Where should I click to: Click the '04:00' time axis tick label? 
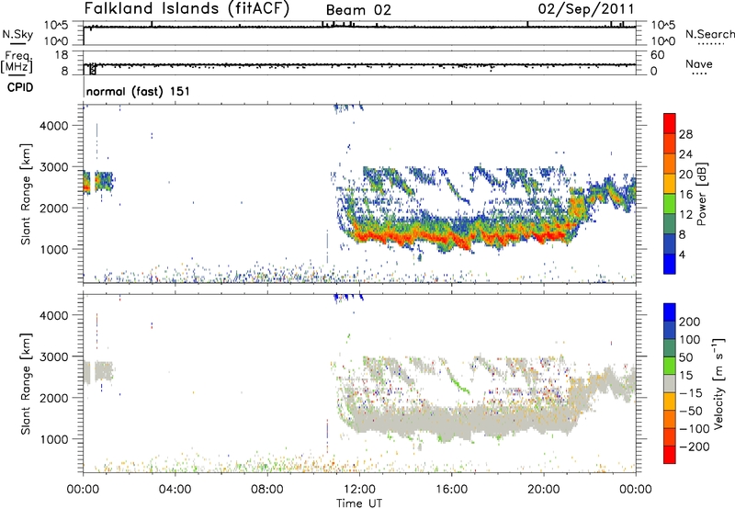click(x=175, y=490)
